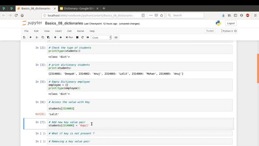The image size is (259, 146).
Task: Go back in browser history
Action: (x=4, y=15)
